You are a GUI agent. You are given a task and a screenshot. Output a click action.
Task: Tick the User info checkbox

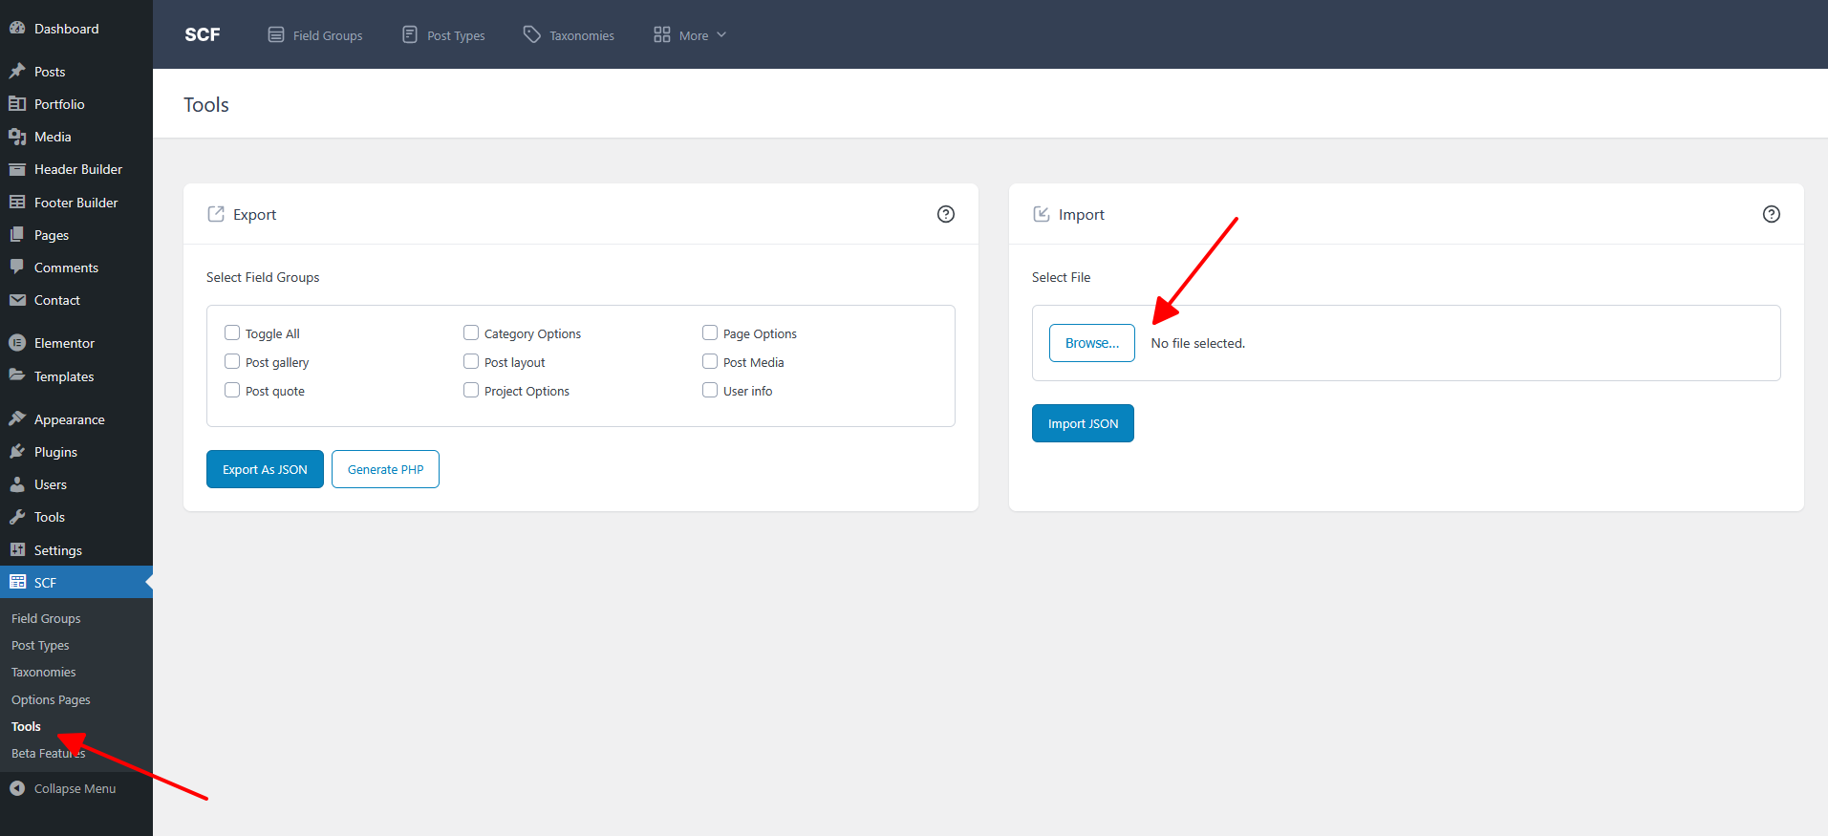(710, 391)
